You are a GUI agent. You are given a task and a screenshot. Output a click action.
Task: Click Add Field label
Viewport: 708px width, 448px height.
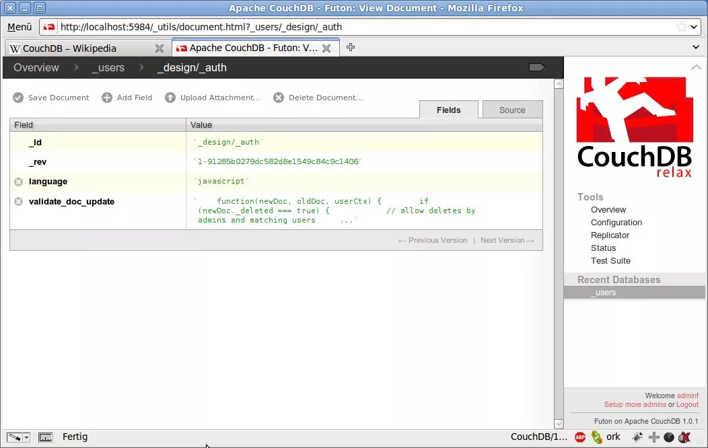pos(135,98)
